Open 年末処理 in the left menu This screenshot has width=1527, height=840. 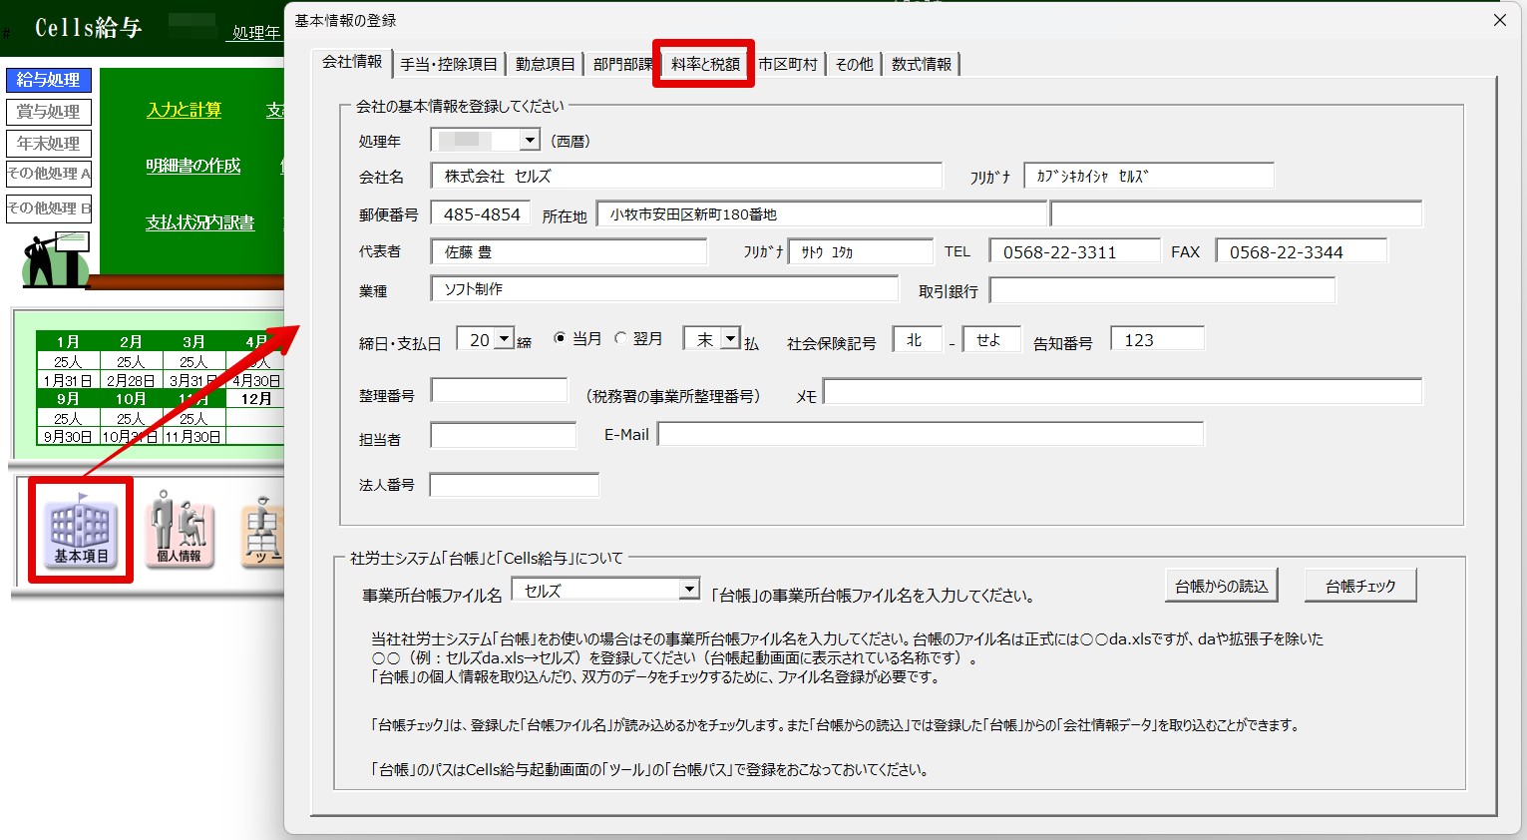(49, 144)
